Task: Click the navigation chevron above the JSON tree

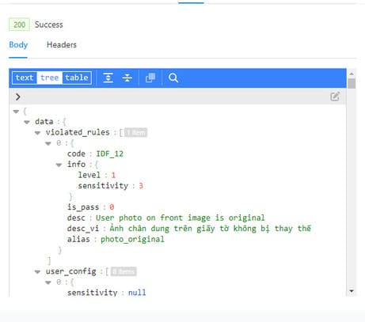Action: (17, 97)
